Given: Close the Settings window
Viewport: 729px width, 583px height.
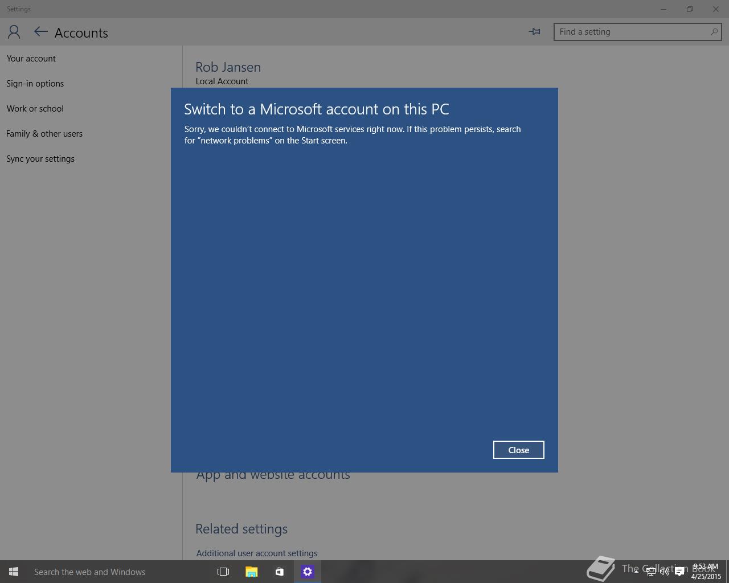Looking at the screenshot, I should (716, 9).
